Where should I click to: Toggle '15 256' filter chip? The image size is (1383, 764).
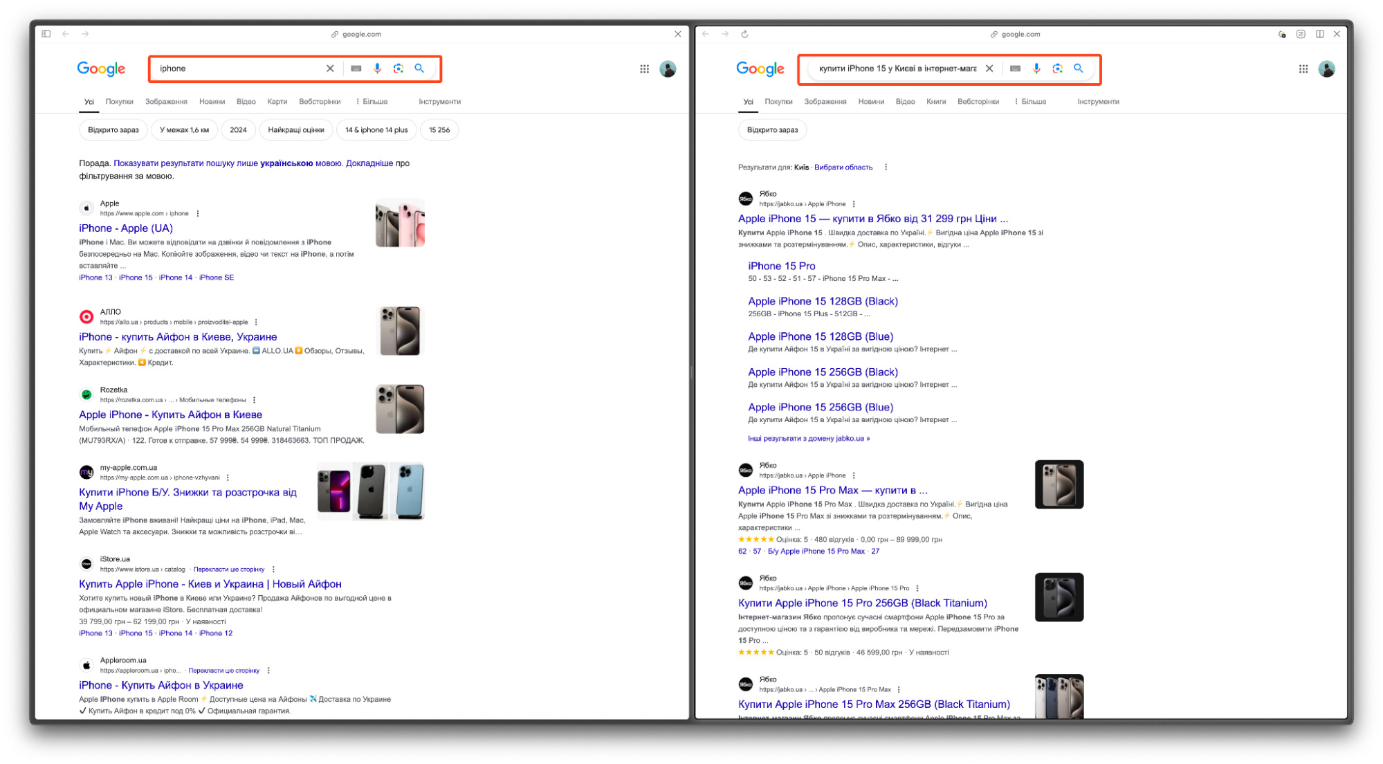[439, 130]
